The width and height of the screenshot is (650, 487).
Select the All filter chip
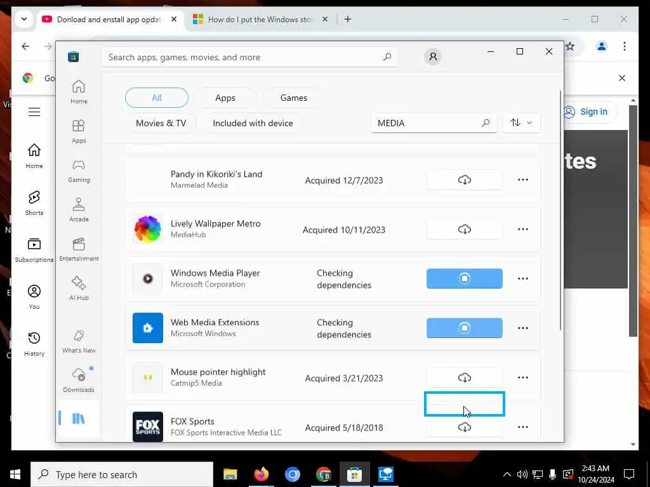pyautogui.click(x=157, y=98)
